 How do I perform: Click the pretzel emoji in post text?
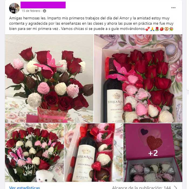[167, 29]
